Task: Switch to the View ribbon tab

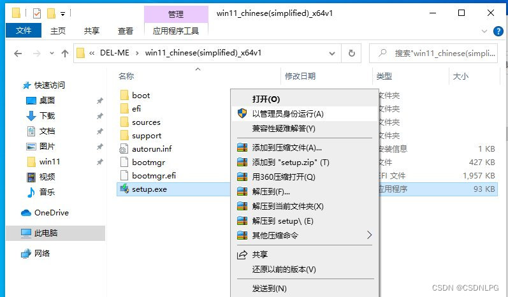Action: coord(126,31)
